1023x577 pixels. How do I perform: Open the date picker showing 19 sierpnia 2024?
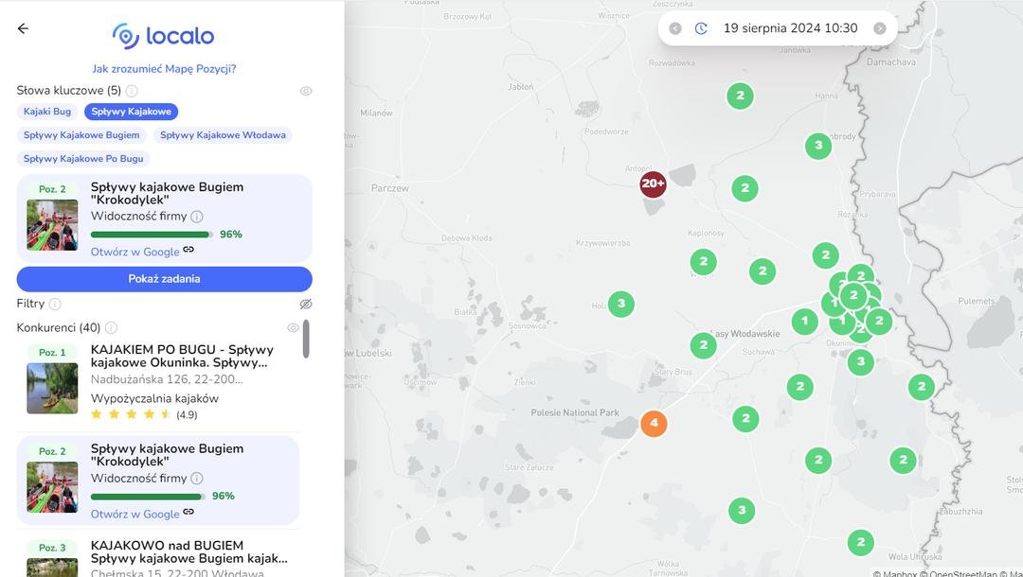tap(790, 28)
